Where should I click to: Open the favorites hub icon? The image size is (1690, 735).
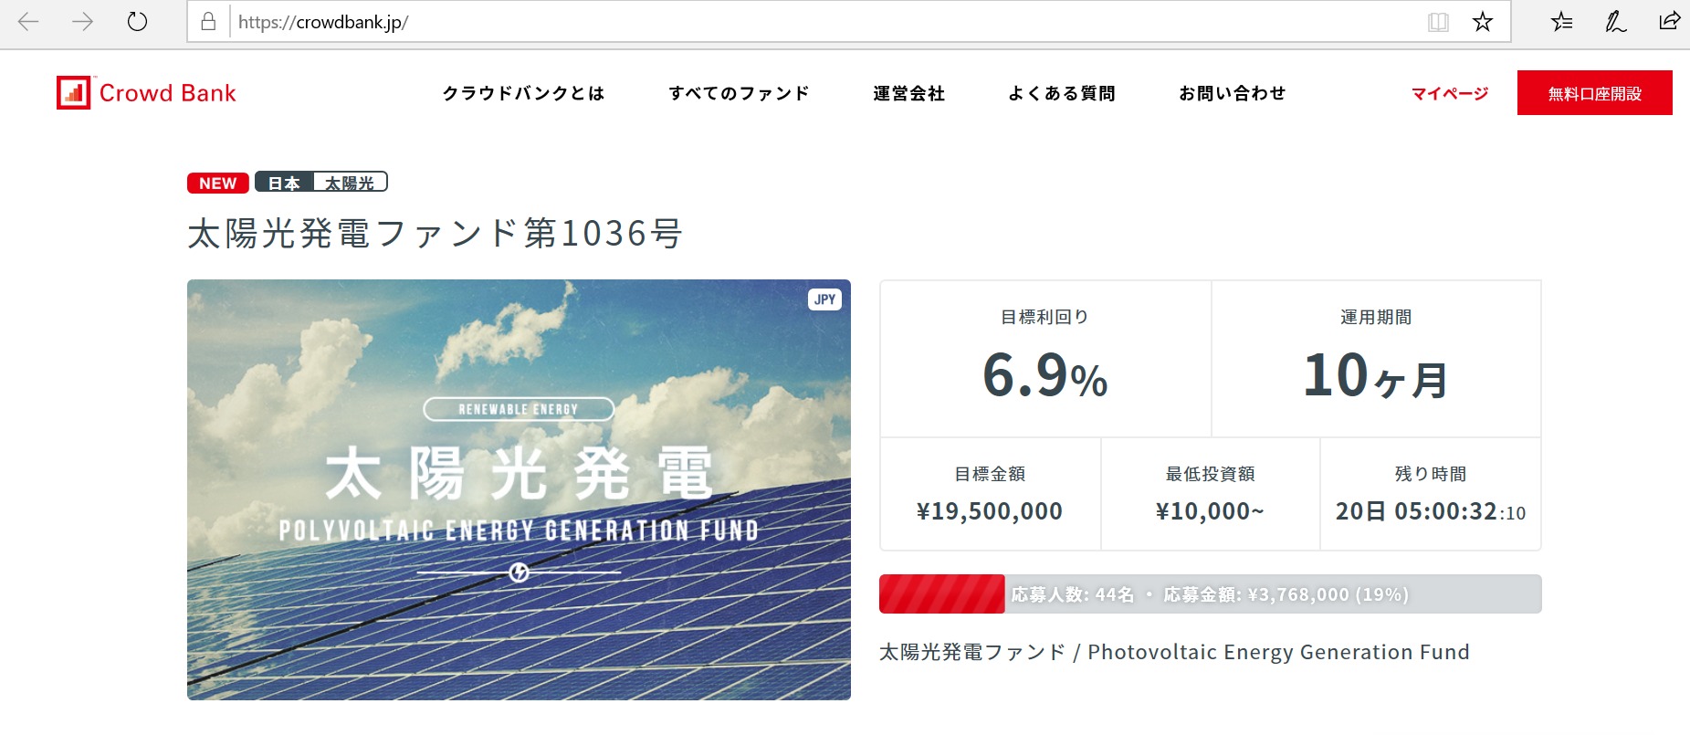tap(1561, 22)
